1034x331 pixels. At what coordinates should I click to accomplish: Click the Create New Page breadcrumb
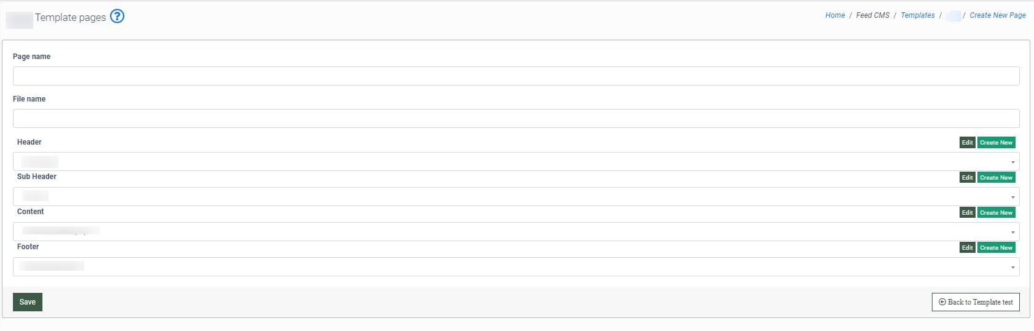point(997,15)
